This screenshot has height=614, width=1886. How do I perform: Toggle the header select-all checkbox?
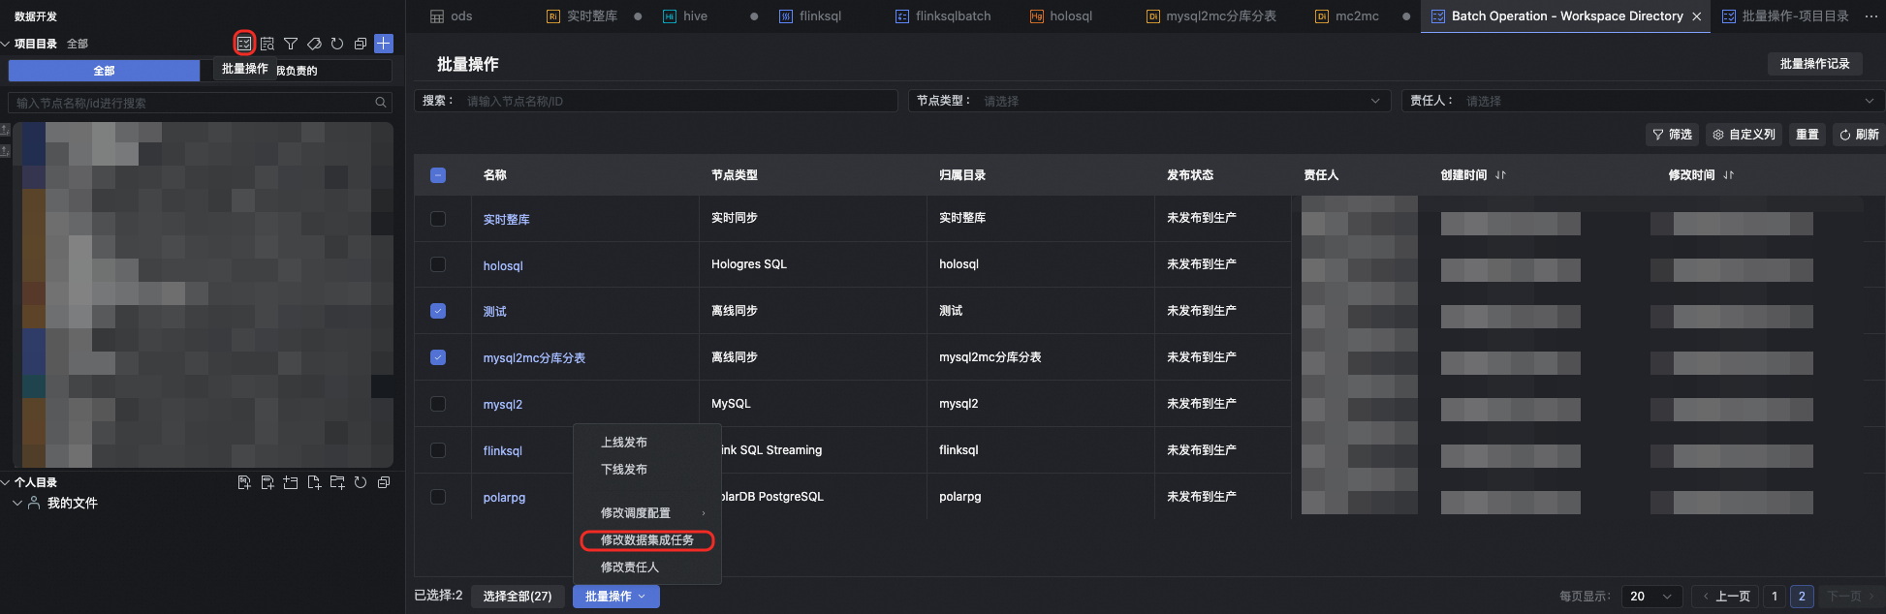tap(438, 175)
